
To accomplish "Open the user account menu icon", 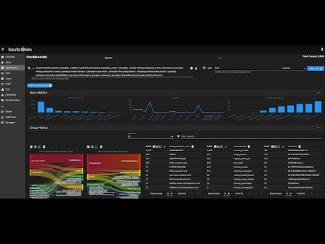I will tap(322, 49).
